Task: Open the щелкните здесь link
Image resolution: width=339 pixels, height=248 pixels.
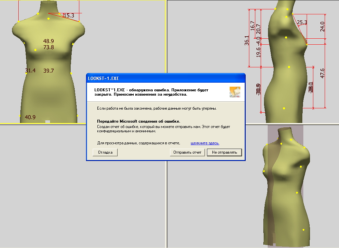Action: point(205,143)
